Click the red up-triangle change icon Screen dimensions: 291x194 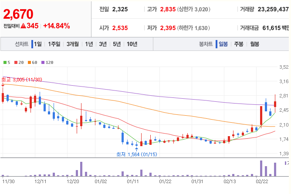click(23, 26)
